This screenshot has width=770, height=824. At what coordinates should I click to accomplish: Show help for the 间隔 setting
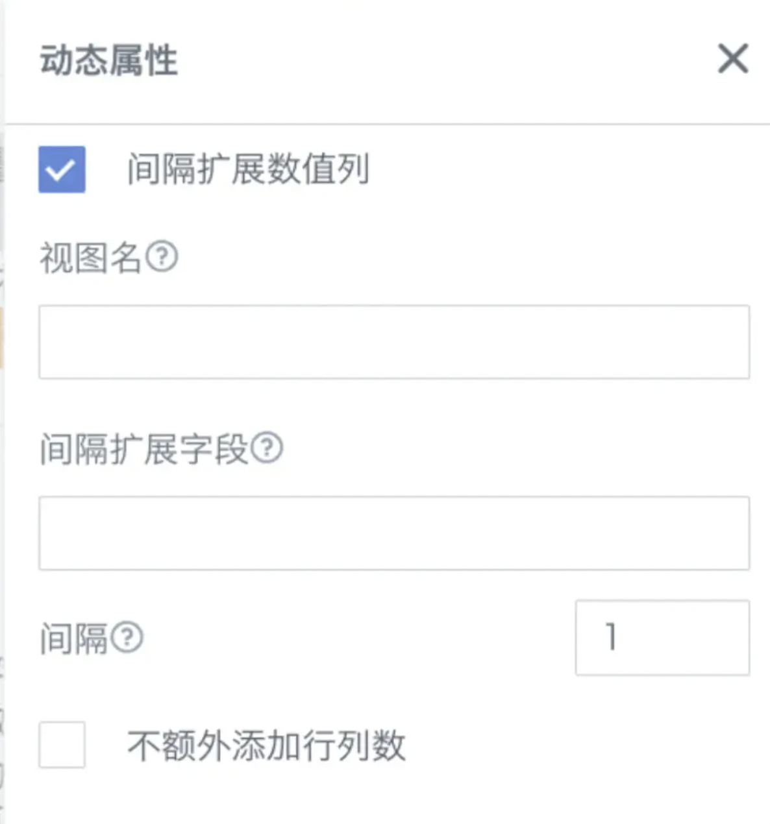pyautogui.click(x=127, y=637)
